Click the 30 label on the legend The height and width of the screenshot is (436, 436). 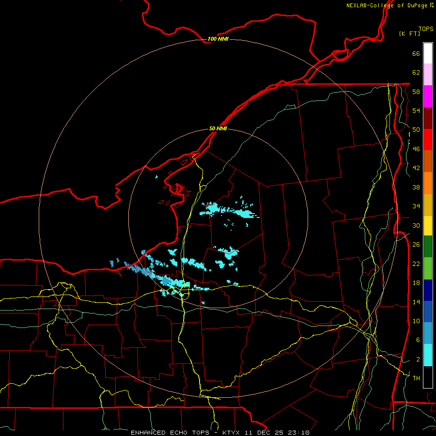[416, 225]
